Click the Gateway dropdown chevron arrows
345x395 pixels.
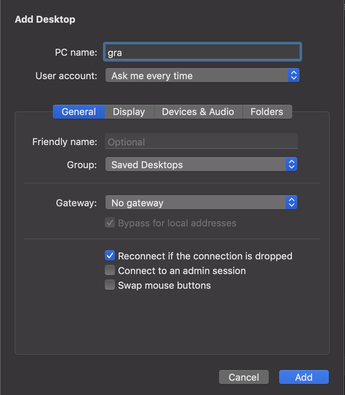[x=292, y=202]
